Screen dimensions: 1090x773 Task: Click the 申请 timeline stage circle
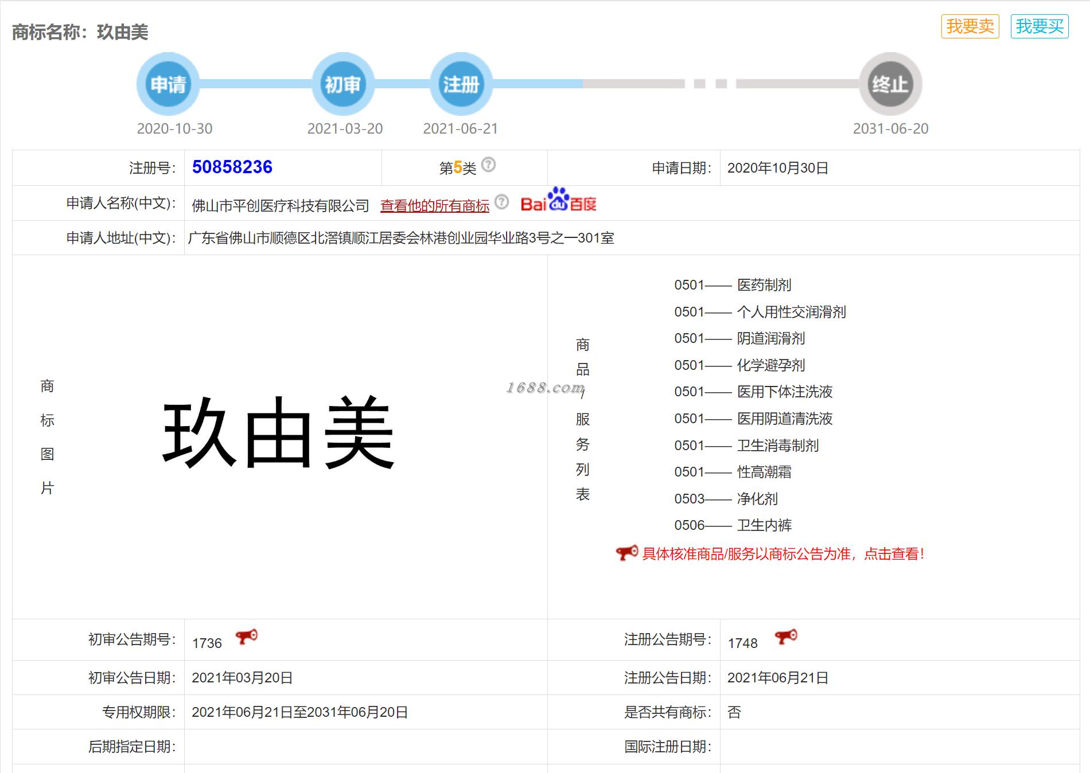pyautogui.click(x=168, y=84)
